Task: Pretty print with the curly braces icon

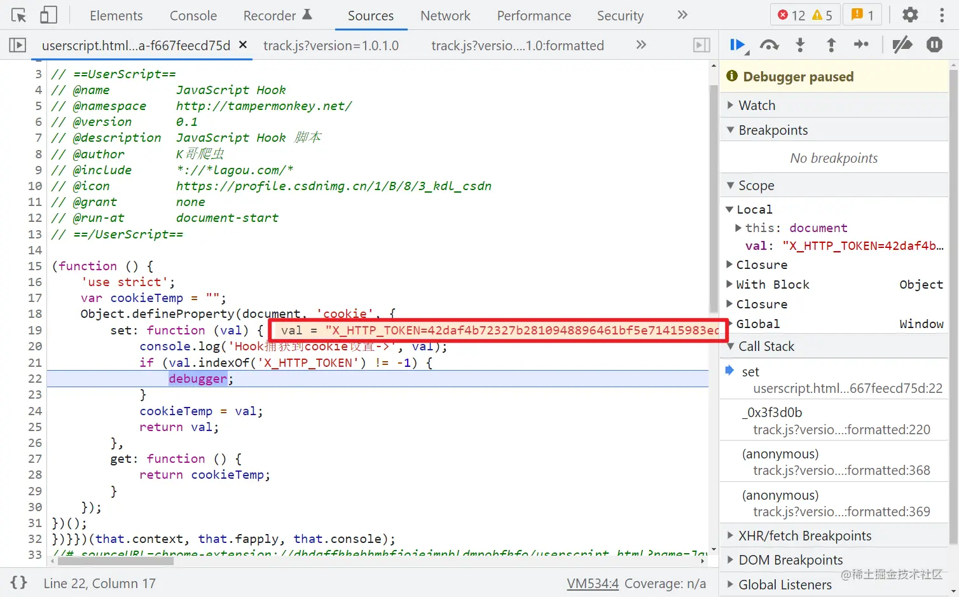Action: point(19,582)
